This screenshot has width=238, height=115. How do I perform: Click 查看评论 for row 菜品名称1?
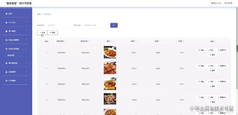tap(222, 50)
